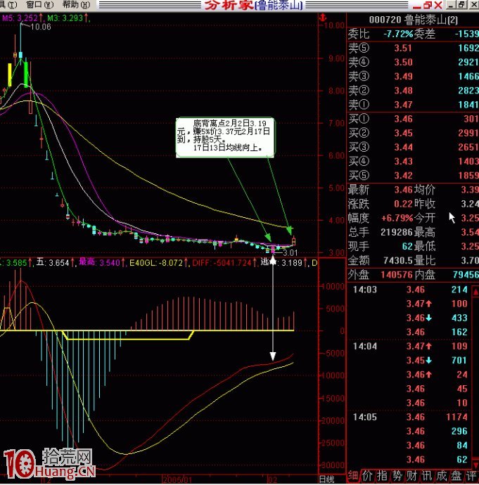Click the red restore button in the title bar
Image resolution: width=479 pixels, height=485 pixels.
[428, 5]
